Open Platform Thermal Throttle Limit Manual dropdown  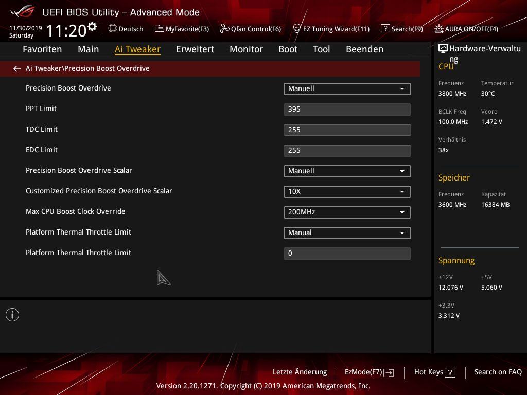click(347, 233)
